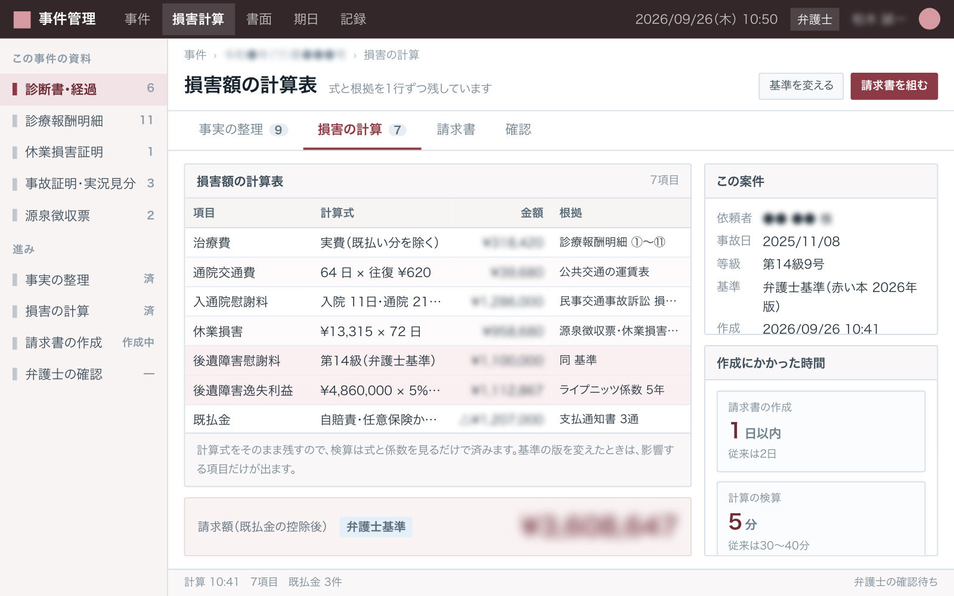The image size is (954, 596).
Task: Click 請求書を組む button
Action: [894, 86]
